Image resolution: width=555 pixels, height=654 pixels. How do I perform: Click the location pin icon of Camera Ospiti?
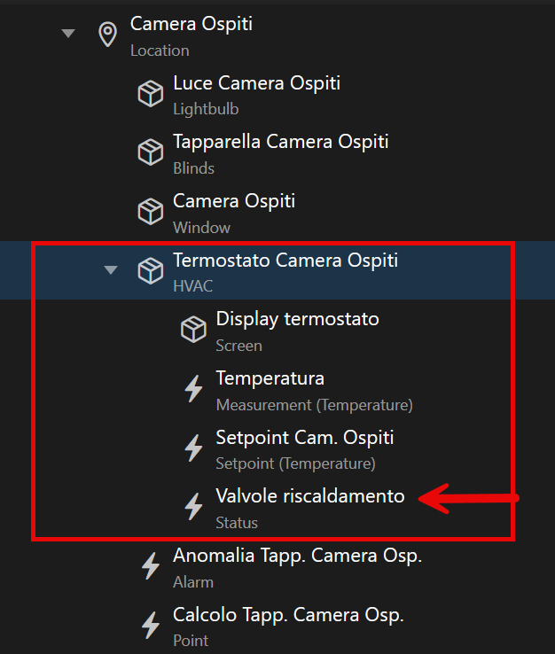pos(107,35)
